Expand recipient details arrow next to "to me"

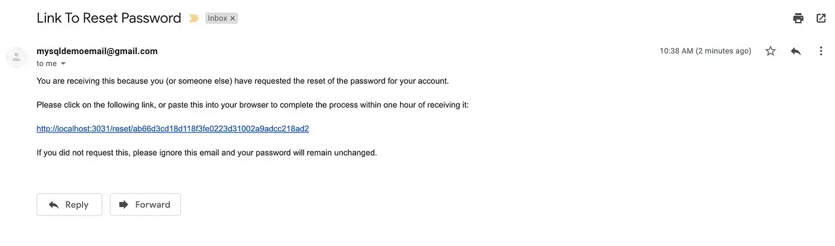63,64
